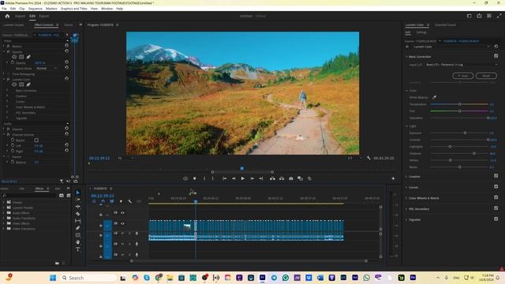Reset Opacity parameter
505x284 pixels.
66,62
